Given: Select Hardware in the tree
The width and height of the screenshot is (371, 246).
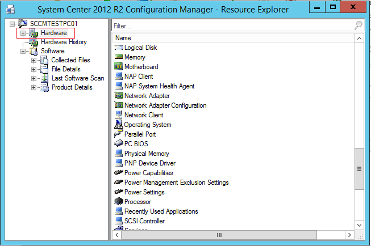Looking at the screenshot, I should [54, 33].
